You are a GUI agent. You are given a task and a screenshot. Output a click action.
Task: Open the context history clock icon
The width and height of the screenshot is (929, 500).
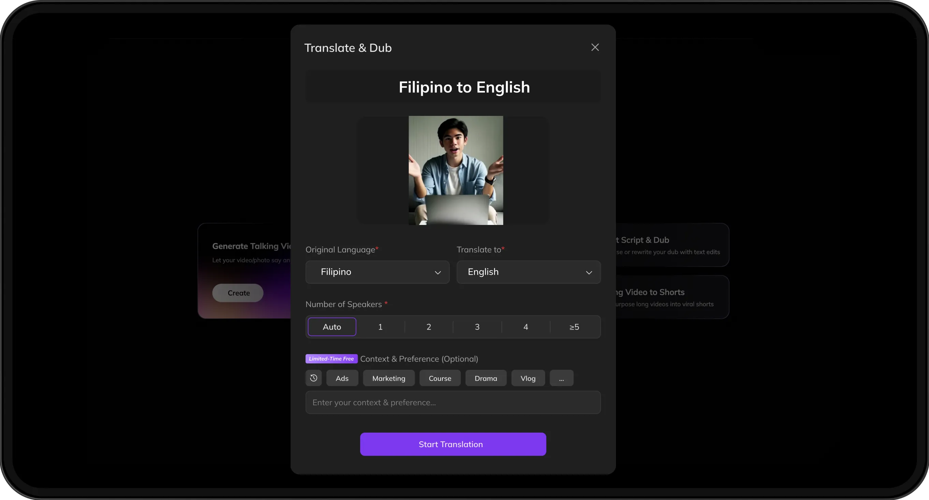(x=313, y=378)
